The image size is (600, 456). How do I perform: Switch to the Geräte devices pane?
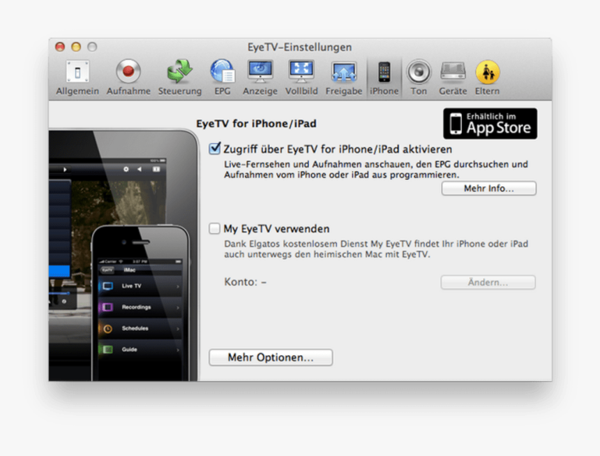click(453, 78)
